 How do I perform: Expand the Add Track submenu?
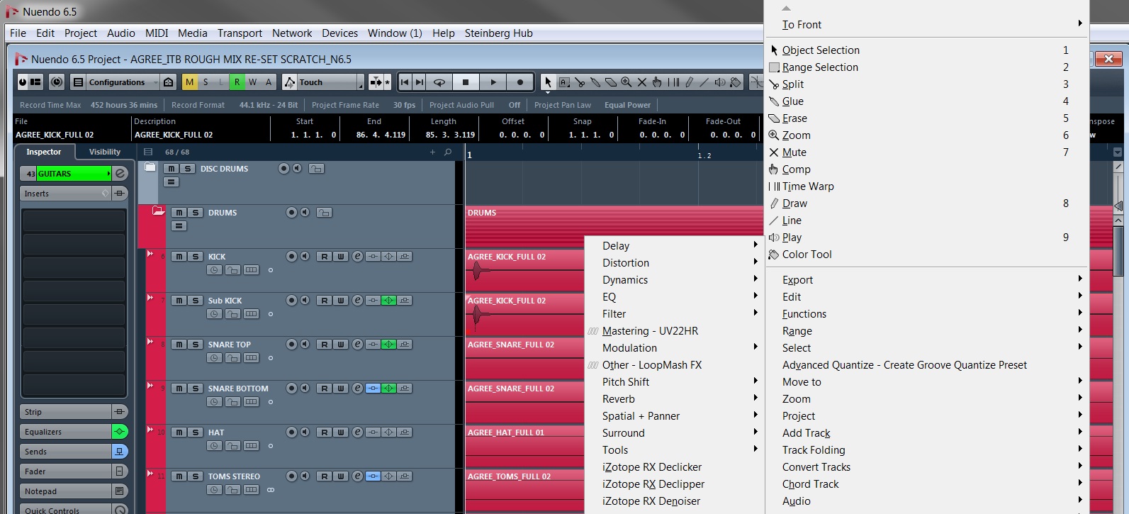(x=926, y=433)
